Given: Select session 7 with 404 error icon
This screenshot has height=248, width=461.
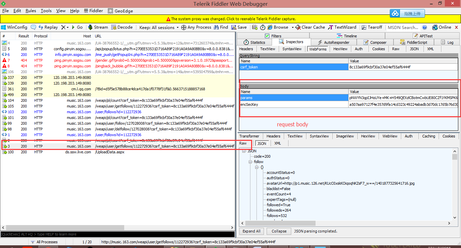Looking at the screenshot, I should [x=117, y=60].
